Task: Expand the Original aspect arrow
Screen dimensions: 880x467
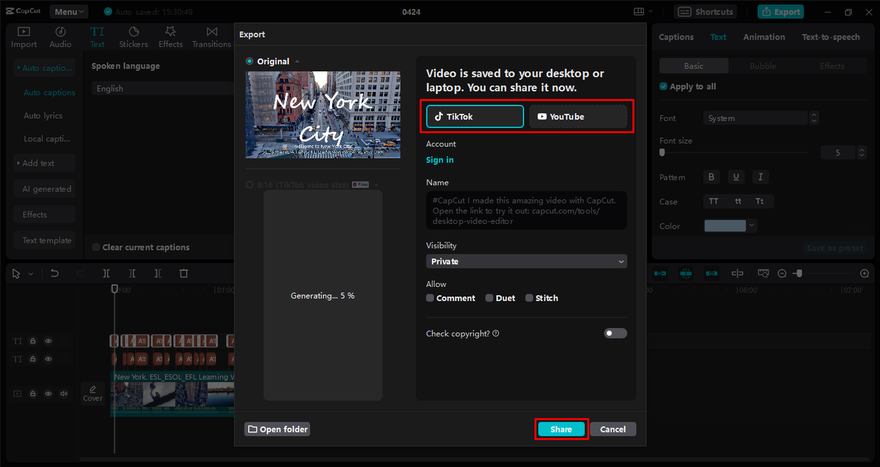Action: (297, 62)
